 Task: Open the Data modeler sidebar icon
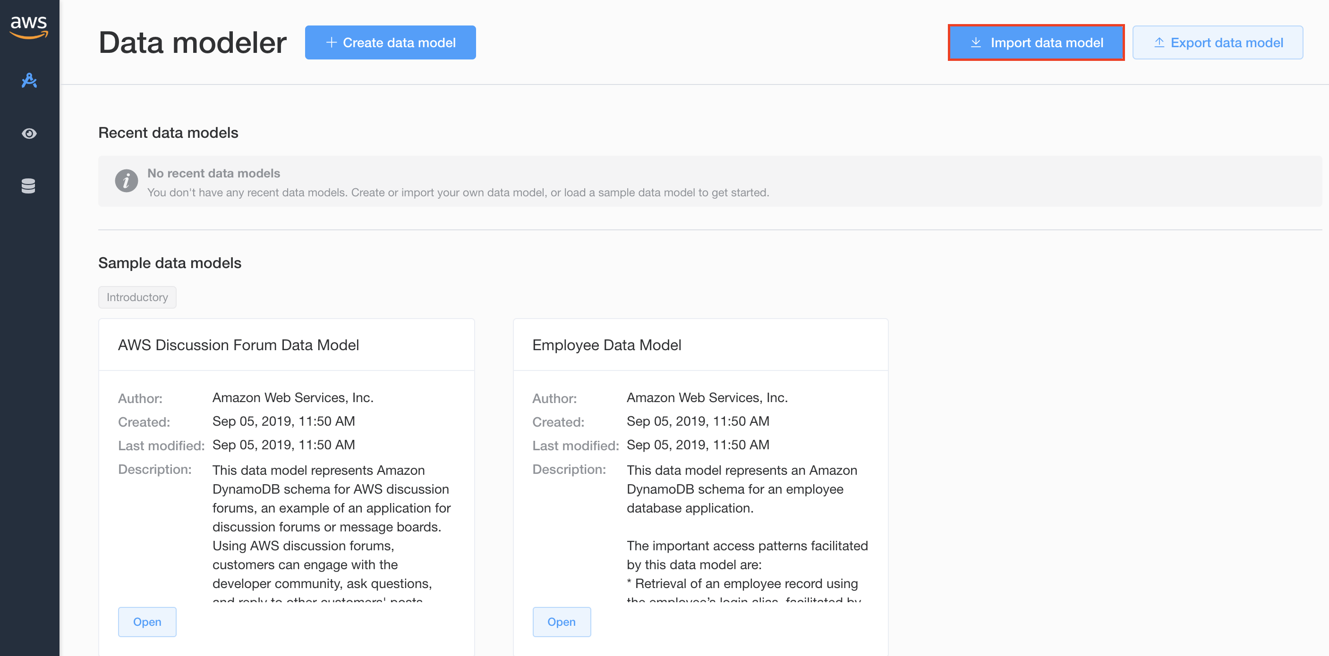(29, 80)
